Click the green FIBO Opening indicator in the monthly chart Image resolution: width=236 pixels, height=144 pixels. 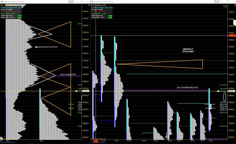tap(110, 16)
